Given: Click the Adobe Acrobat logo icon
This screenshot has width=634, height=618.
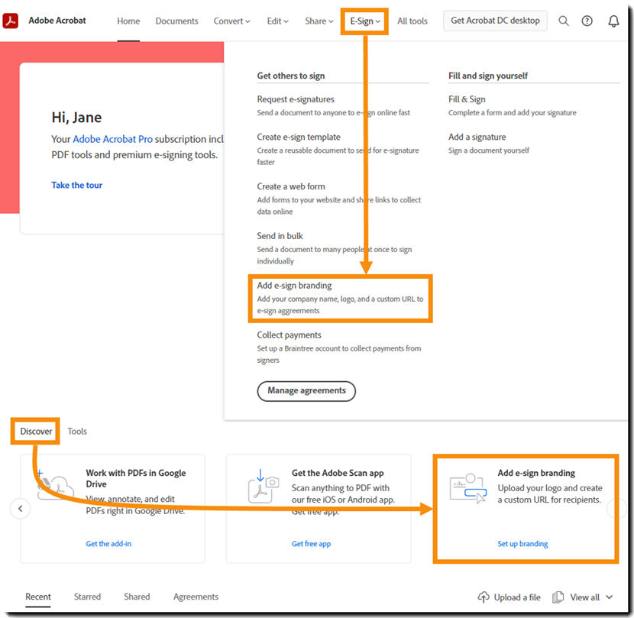Looking at the screenshot, I should click(11, 21).
